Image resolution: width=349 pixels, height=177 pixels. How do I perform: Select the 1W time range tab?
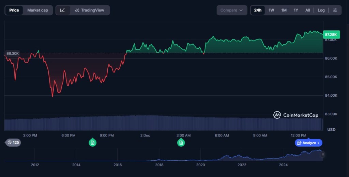tap(271, 10)
